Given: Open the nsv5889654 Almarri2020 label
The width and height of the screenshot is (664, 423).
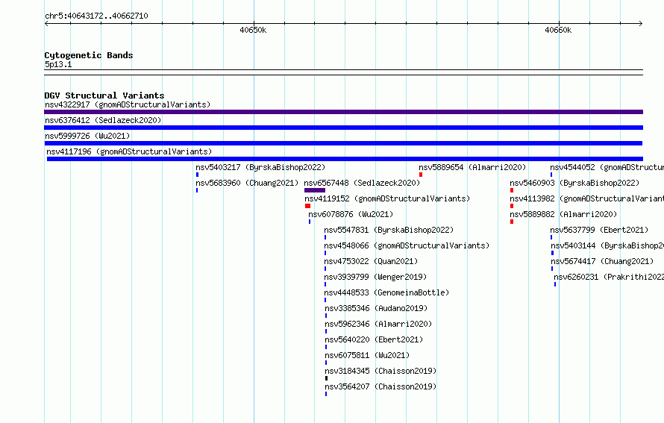Looking at the screenshot, I should pos(472,167).
